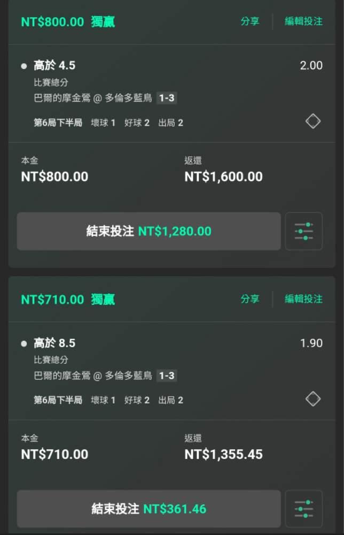Open 編輯投注 for the NT$800.00 bet
344x535 pixels.
click(x=303, y=21)
